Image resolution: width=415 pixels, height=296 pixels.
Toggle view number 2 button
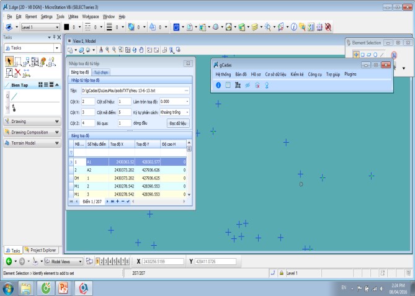(102, 262)
